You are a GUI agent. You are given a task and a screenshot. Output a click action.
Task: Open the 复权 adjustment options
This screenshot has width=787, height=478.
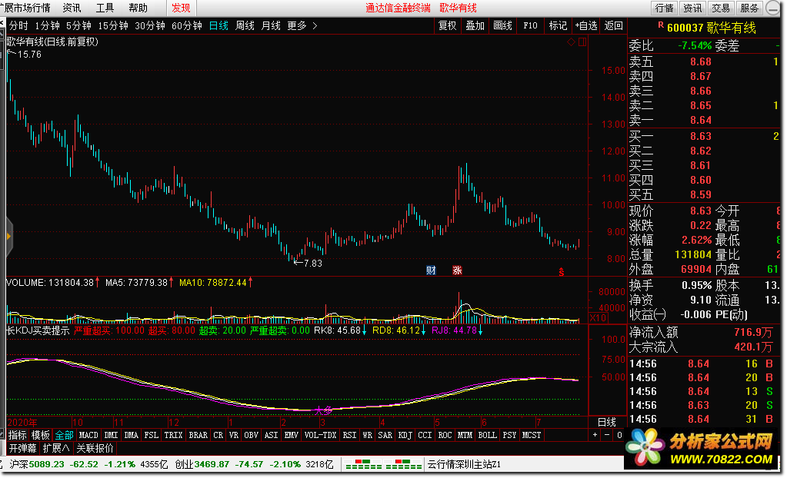(447, 25)
